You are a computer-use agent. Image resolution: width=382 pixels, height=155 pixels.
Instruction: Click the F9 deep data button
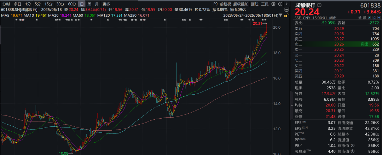pyautogui.click(x=215, y=4)
